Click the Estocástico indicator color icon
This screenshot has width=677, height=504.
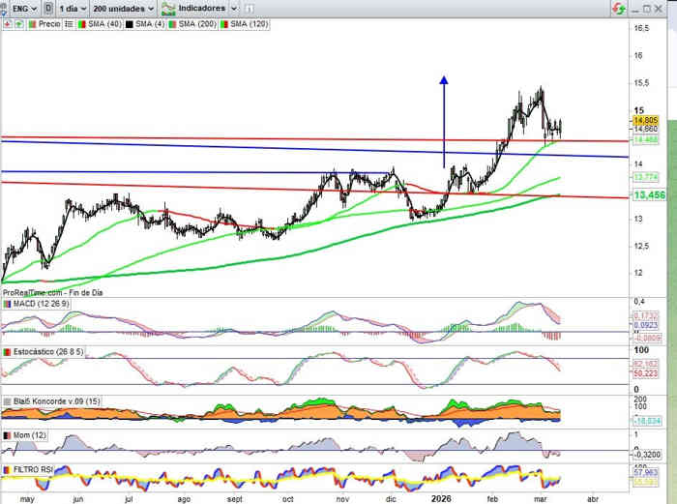(x=8, y=352)
